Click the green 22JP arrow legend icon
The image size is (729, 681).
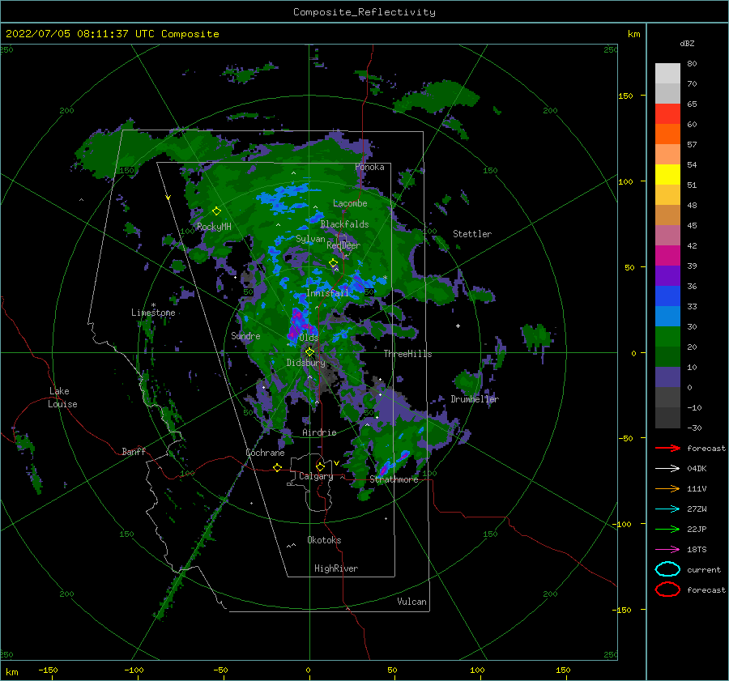667,529
